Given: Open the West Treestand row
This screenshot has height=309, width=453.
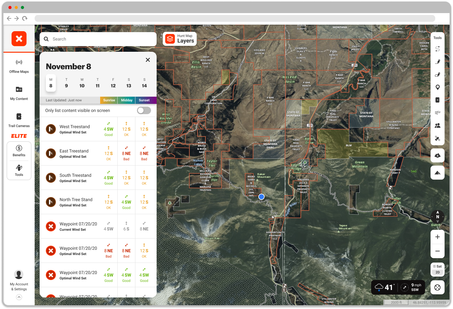Looking at the screenshot, I should pos(98,129).
